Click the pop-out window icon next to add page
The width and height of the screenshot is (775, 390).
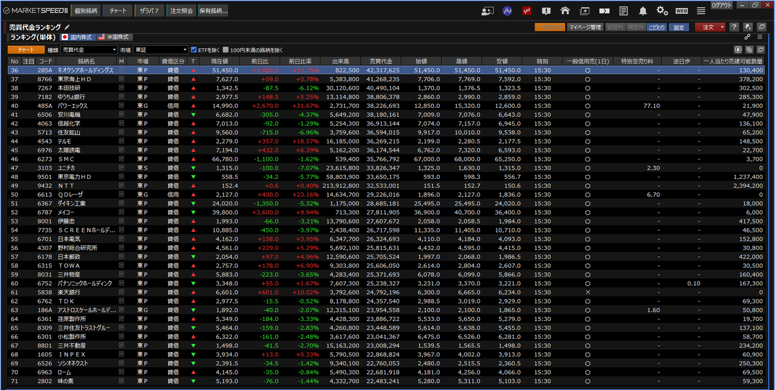tap(761, 27)
